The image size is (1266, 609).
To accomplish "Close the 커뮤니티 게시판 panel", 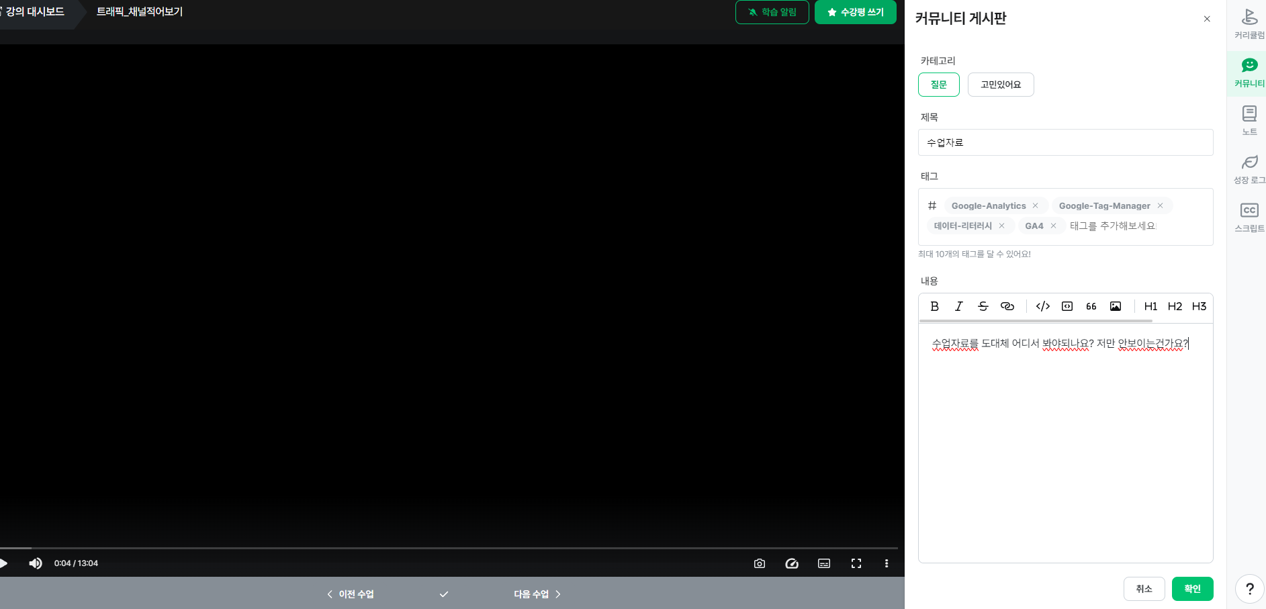I will pos(1207,19).
